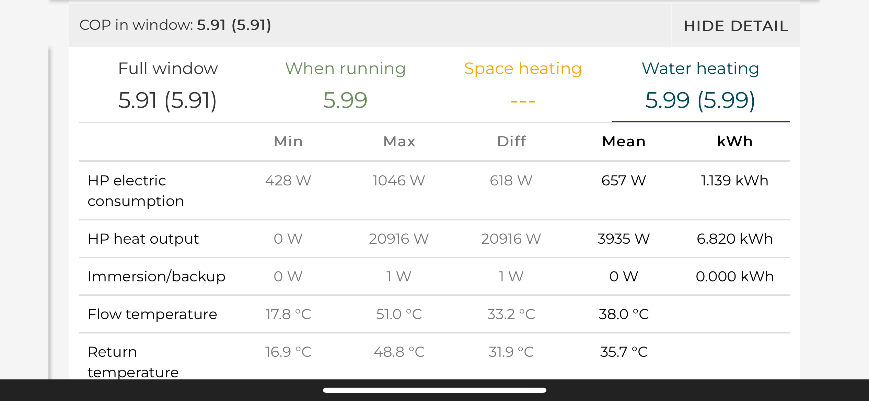Open the Space heating tab
This screenshot has width=869, height=401.
pyautogui.click(x=523, y=85)
